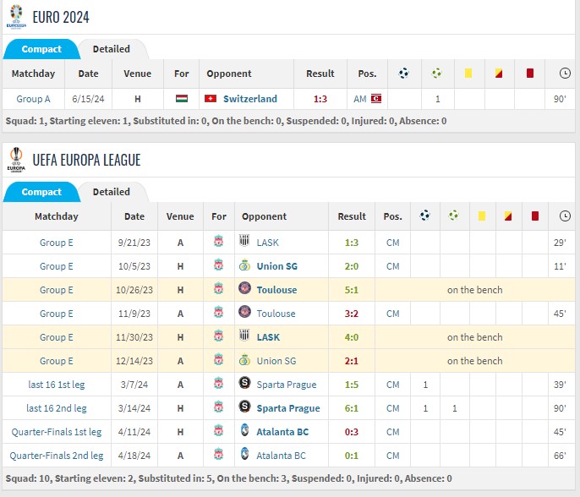
Task: Open the 6:1 result against Sparta Prague
Action: pos(352,408)
